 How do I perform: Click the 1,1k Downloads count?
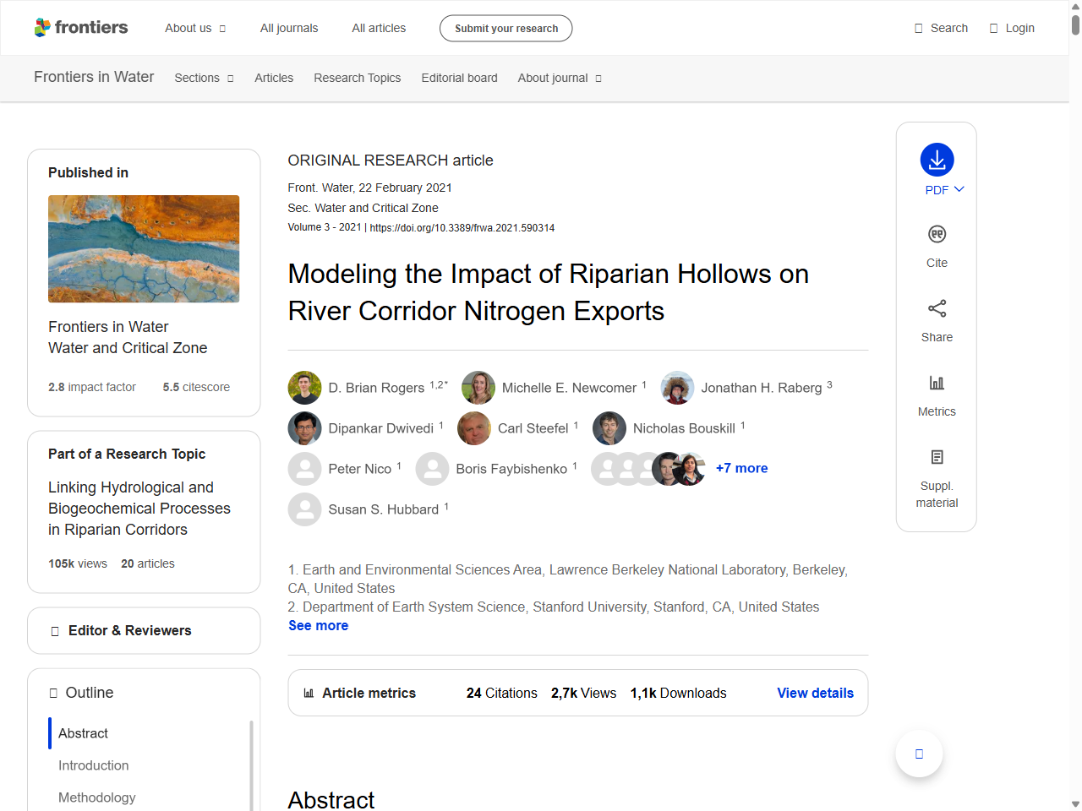click(679, 693)
